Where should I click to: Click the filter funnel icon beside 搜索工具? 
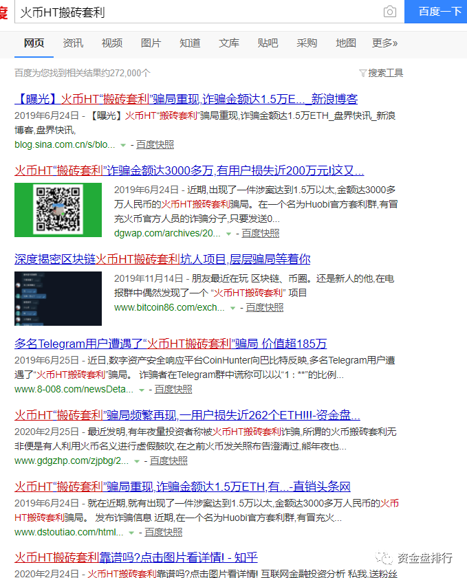(x=362, y=74)
